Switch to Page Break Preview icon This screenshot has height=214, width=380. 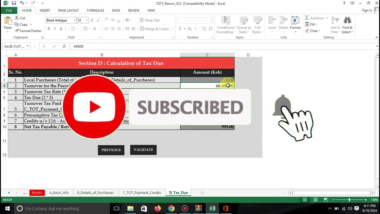click(326, 200)
